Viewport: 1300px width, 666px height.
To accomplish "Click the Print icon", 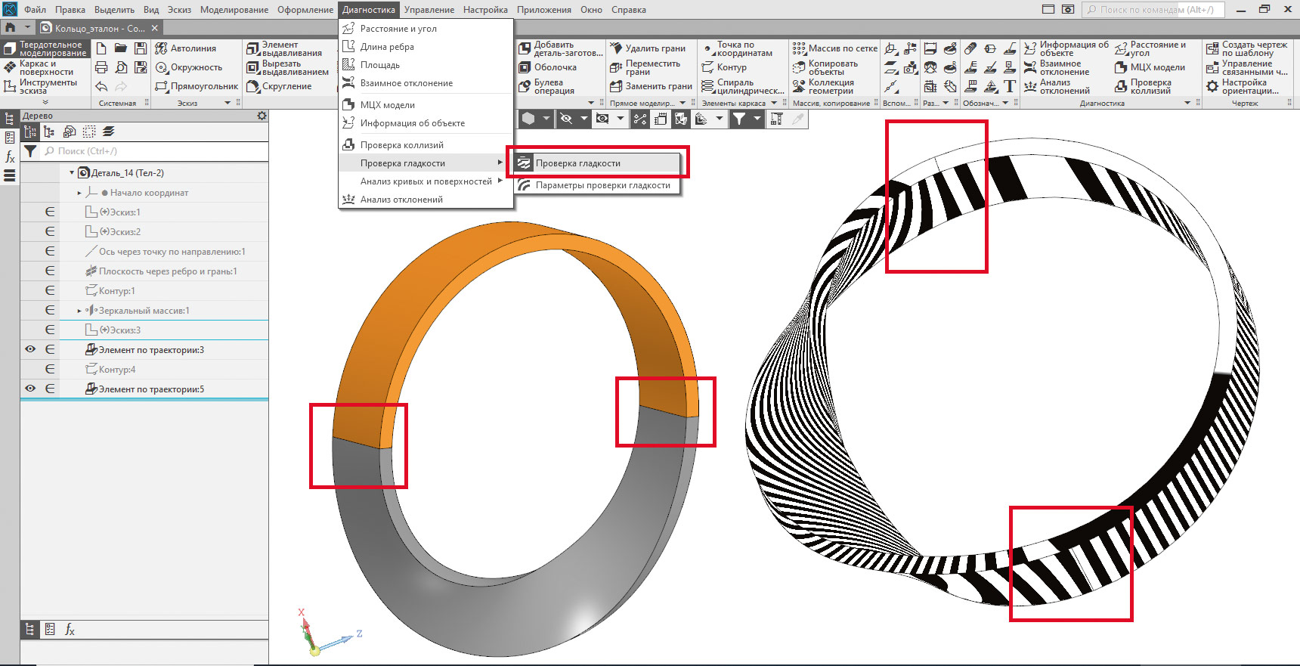I will (x=101, y=67).
